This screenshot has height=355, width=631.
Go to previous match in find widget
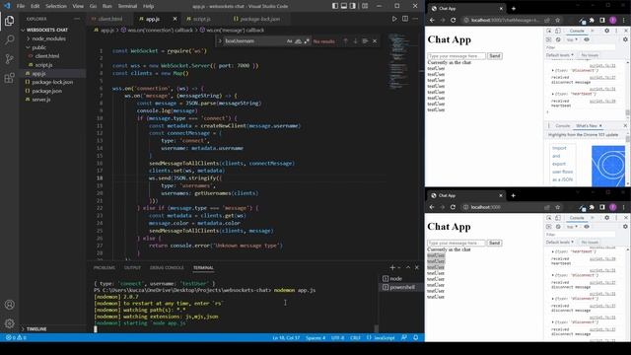pyautogui.click(x=345, y=41)
